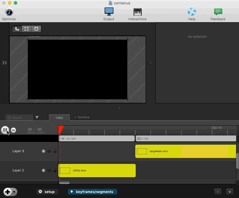Select the rectangle warp tool above canvas

(26, 29)
